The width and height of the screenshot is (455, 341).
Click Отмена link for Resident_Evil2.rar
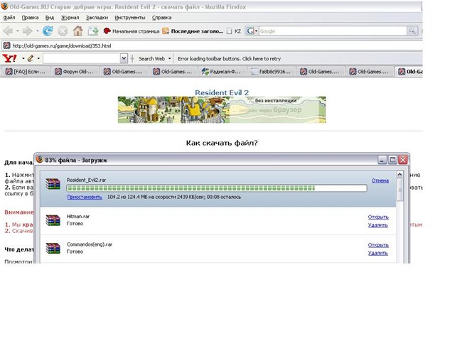pos(380,180)
